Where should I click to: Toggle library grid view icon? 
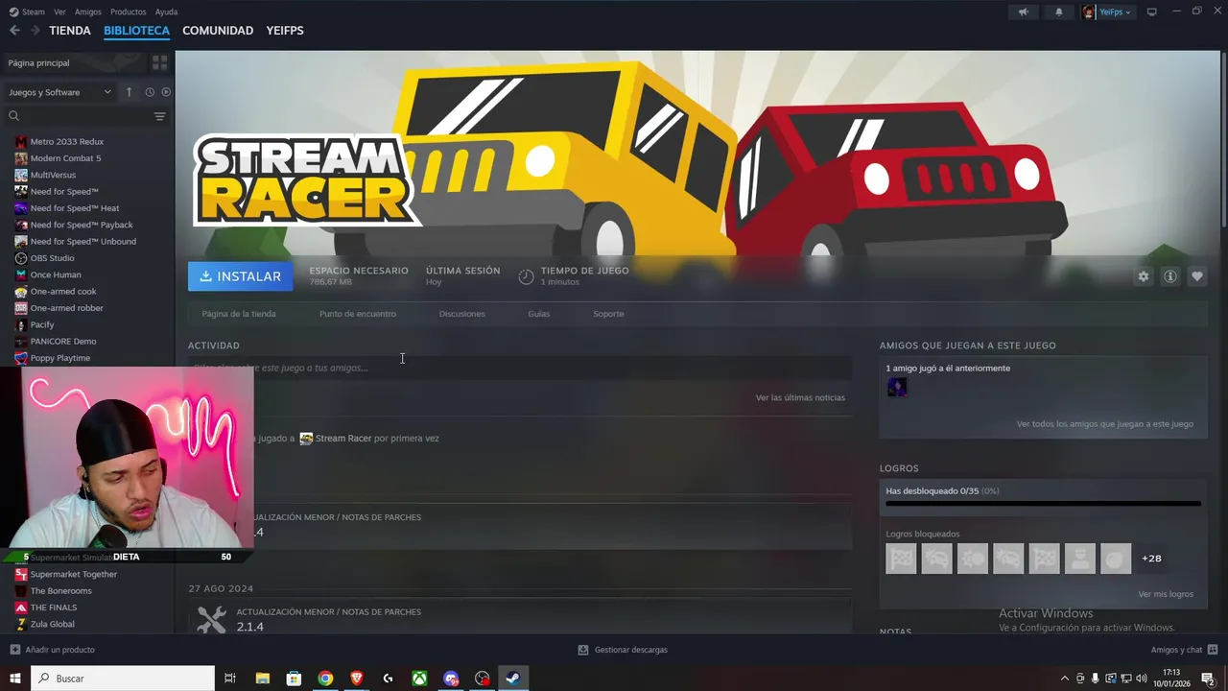click(x=160, y=62)
